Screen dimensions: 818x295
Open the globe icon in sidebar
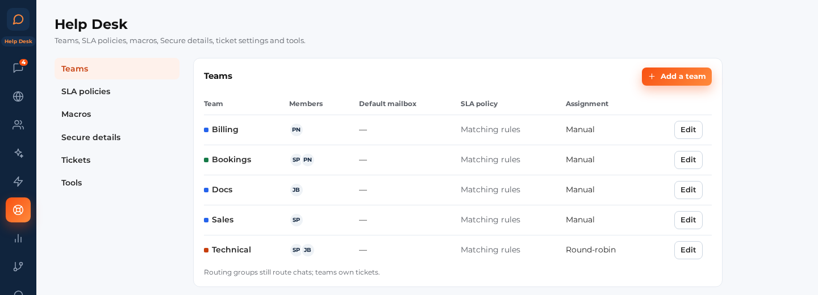coord(18,96)
